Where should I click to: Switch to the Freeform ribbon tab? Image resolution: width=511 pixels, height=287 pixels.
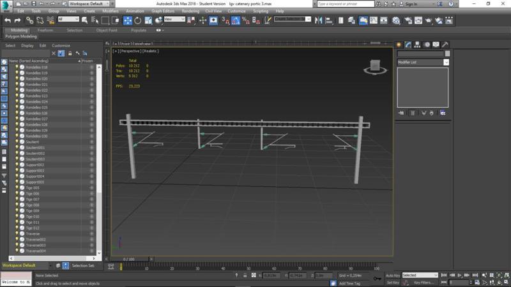[x=45, y=30]
